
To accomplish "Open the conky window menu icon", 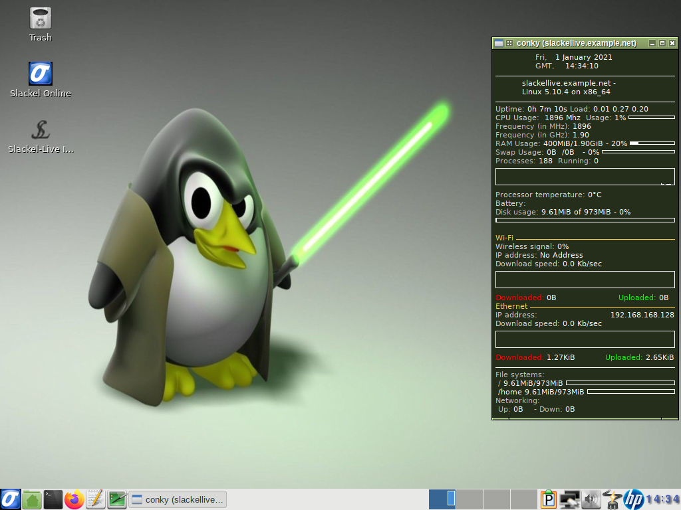I will 499,43.
